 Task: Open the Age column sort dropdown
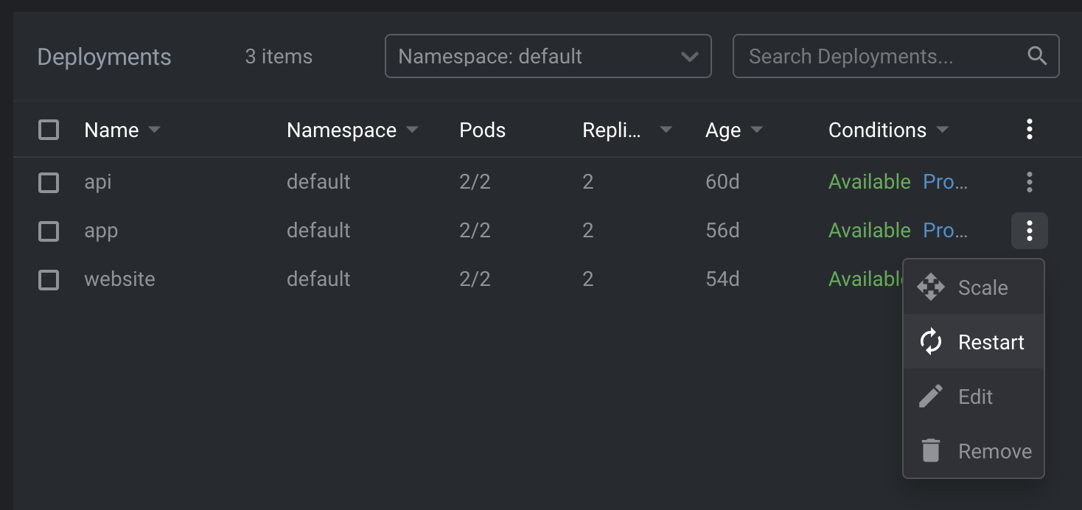(757, 130)
